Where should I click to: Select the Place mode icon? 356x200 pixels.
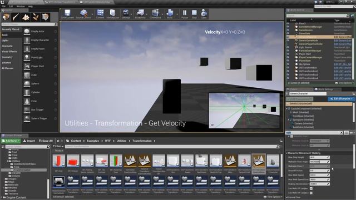click(x=6, y=17)
